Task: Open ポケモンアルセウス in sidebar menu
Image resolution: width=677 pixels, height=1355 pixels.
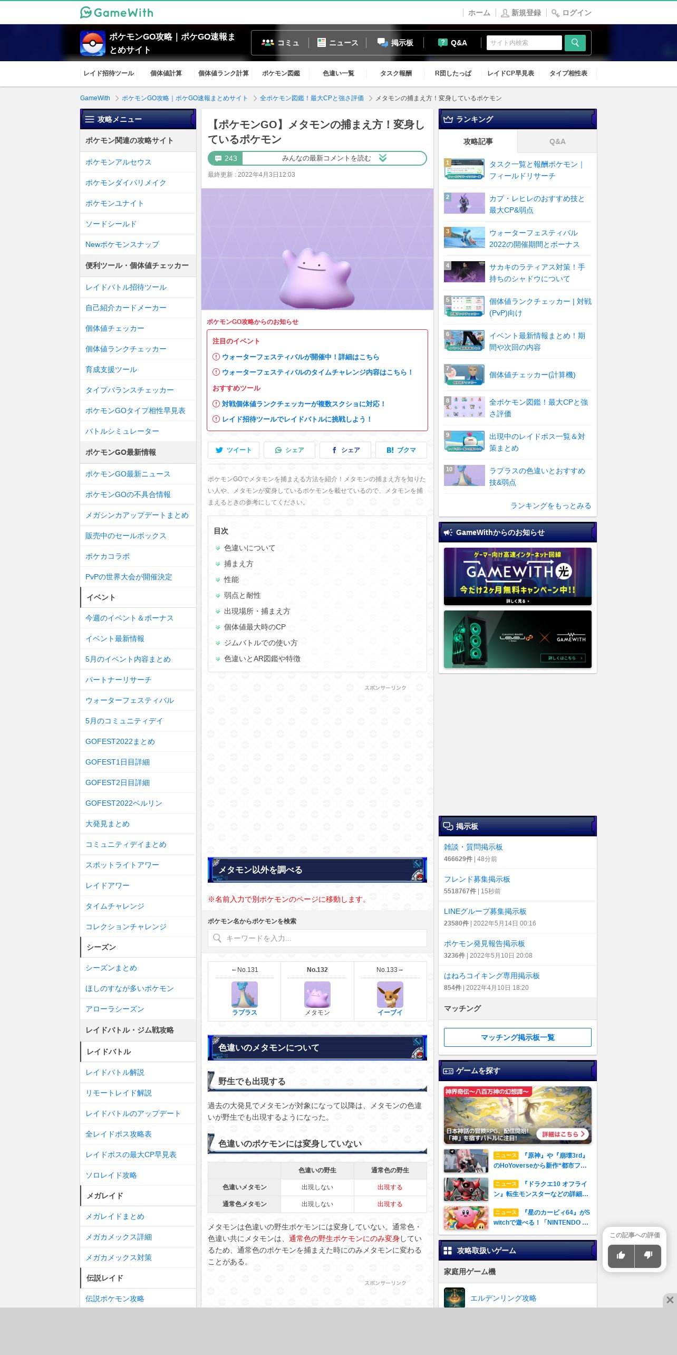Action: (138, 162)
